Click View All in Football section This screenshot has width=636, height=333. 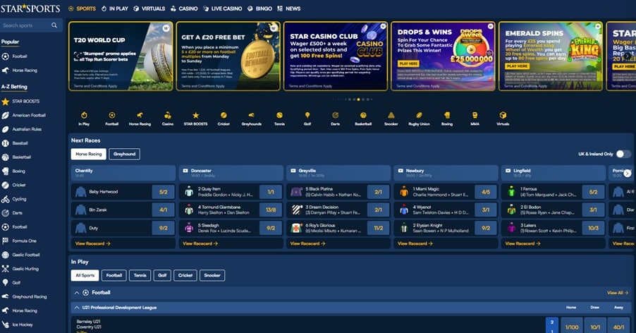tap(618, 293)
